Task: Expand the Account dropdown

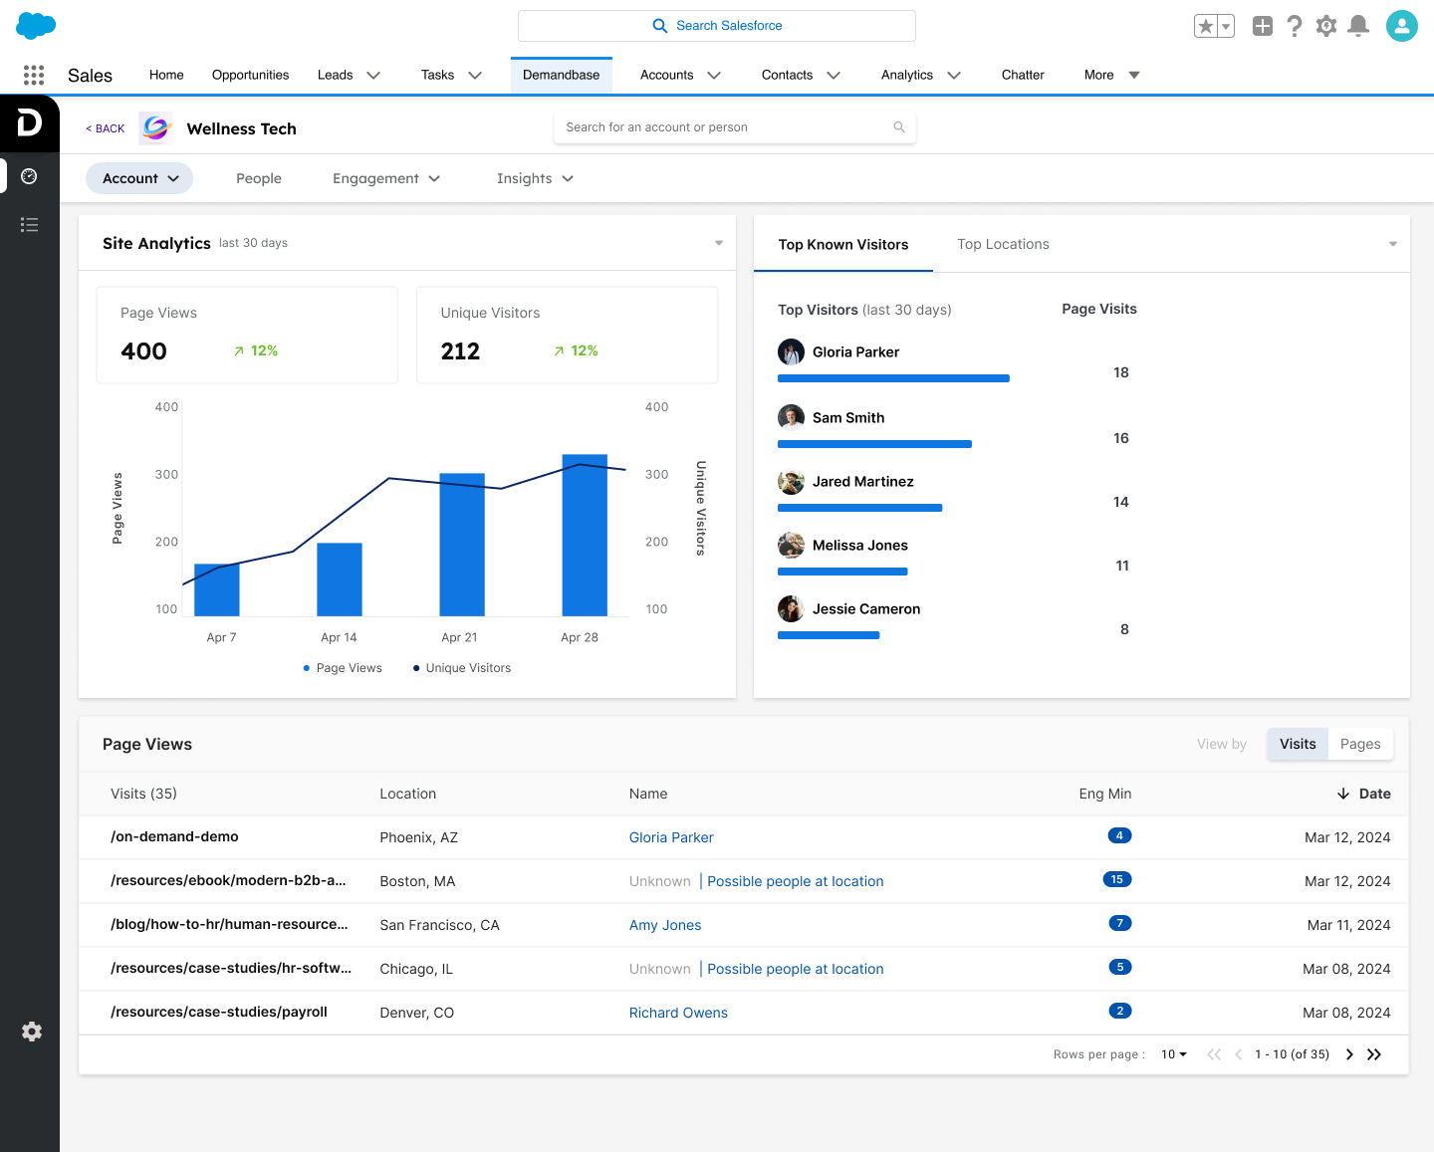Action: pos(139,178)
